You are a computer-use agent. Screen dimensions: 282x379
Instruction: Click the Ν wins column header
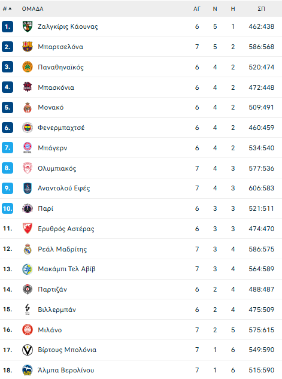click(215, 9)
